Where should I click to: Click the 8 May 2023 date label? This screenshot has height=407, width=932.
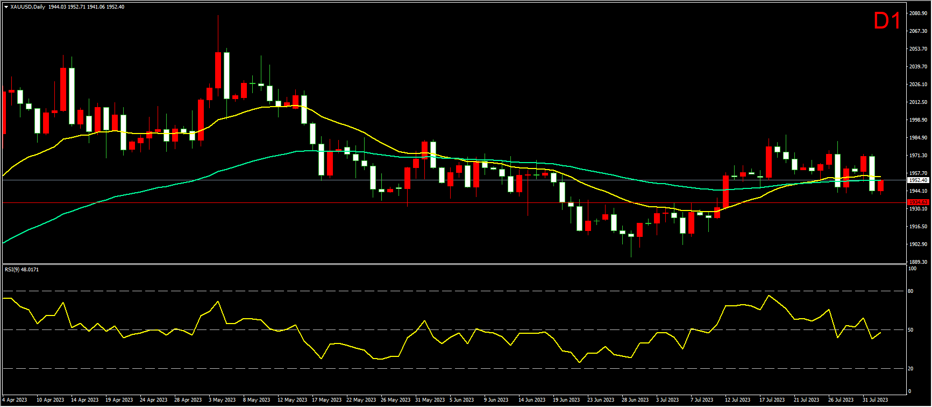[257, 400]
